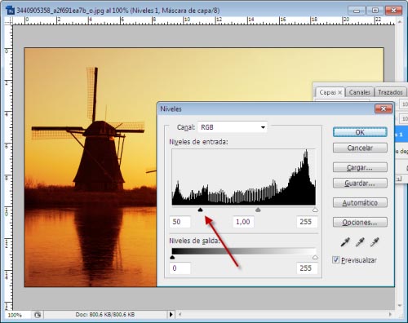Open the Opciones... dialog
Viewport: 408px width, 323px height.
point(360,222)
